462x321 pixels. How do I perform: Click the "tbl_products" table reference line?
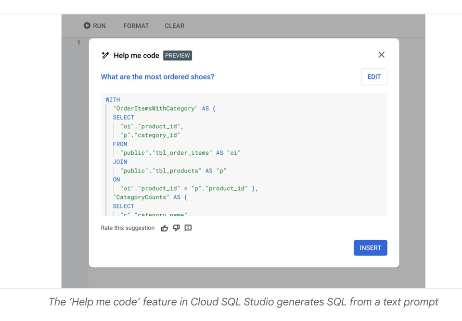(173, 171)
